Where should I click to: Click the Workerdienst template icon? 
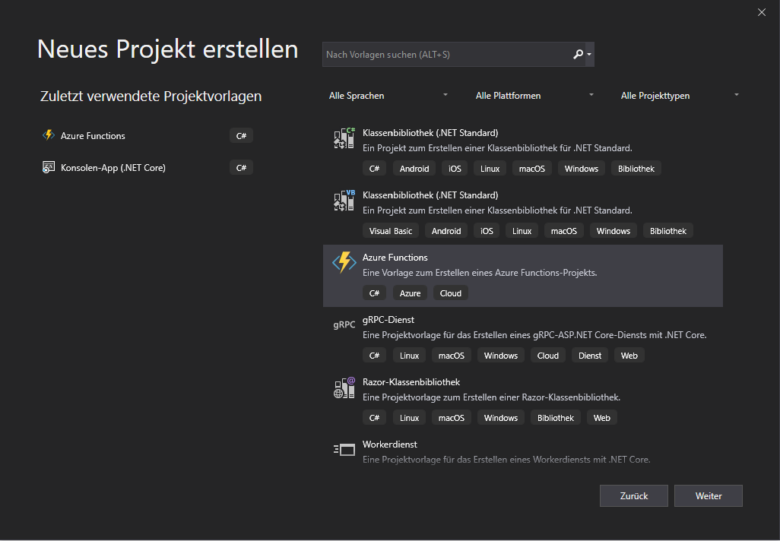[344, 450]
